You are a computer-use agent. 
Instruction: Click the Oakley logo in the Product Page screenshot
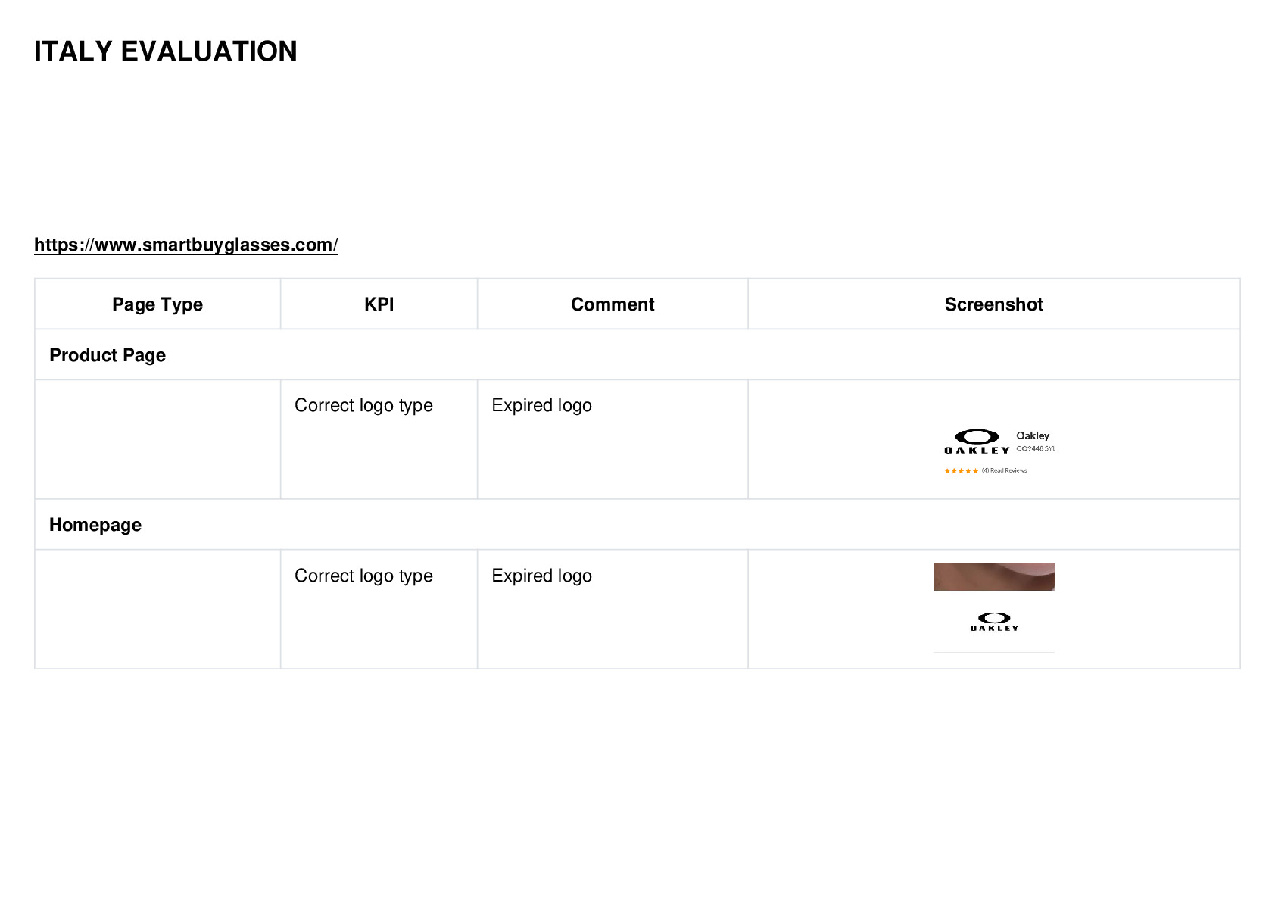(x=977, y=442)
